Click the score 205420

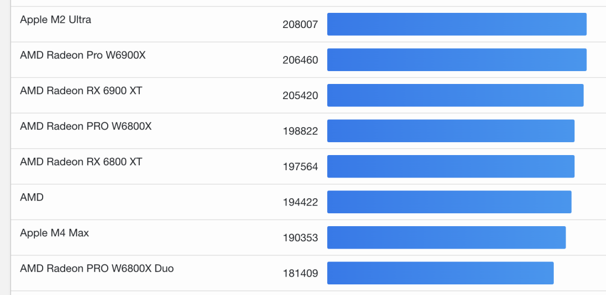300,96
